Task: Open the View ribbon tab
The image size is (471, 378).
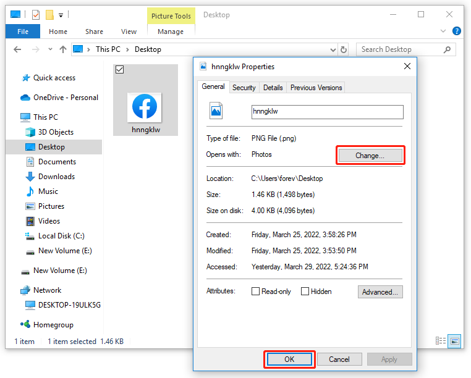Action: [129, 31]
